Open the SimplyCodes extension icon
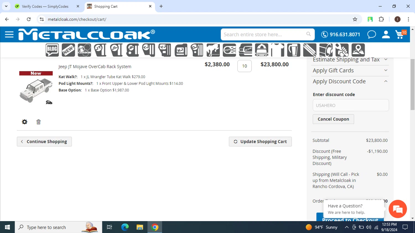415x233 pixels. tap(370, 19)
